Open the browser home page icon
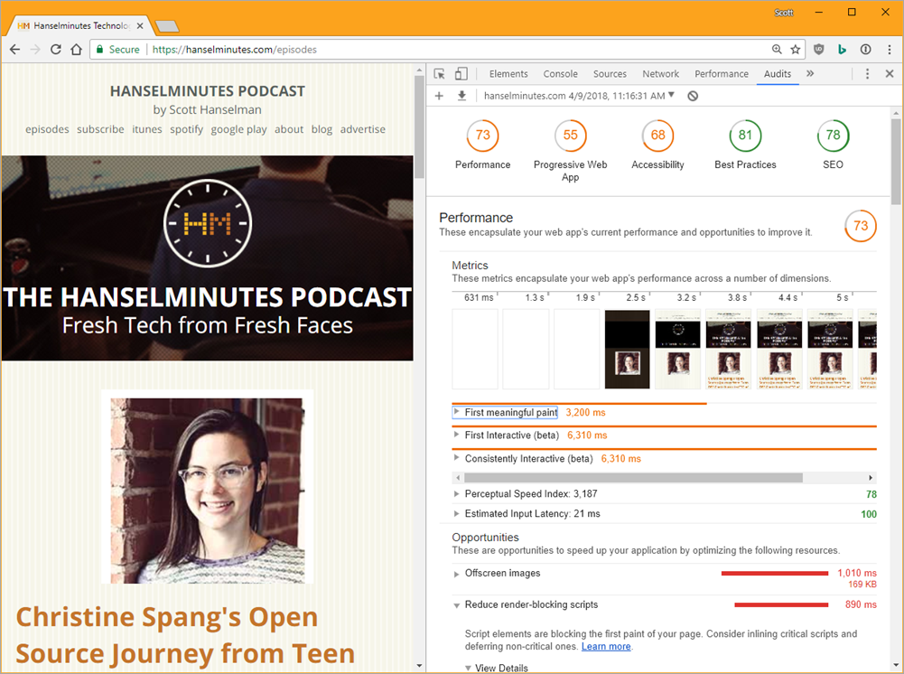Screen dimensions: 904x674 [x=76, y=50]
